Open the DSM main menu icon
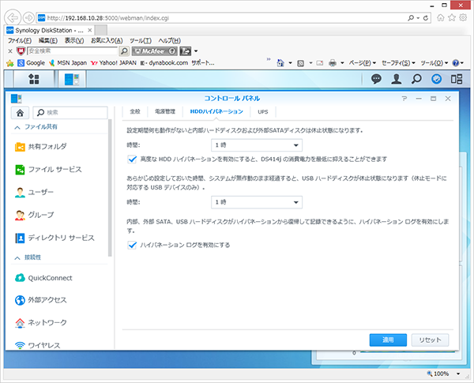 33,79
